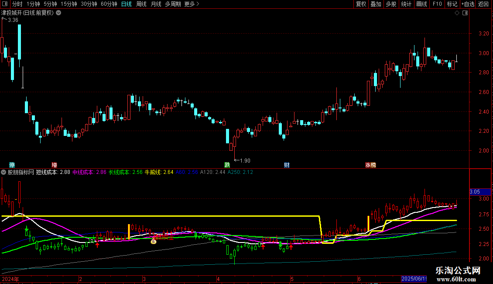Switch to 30分钟 period
Screen dimensions: 493x284
tap(89, 4)
